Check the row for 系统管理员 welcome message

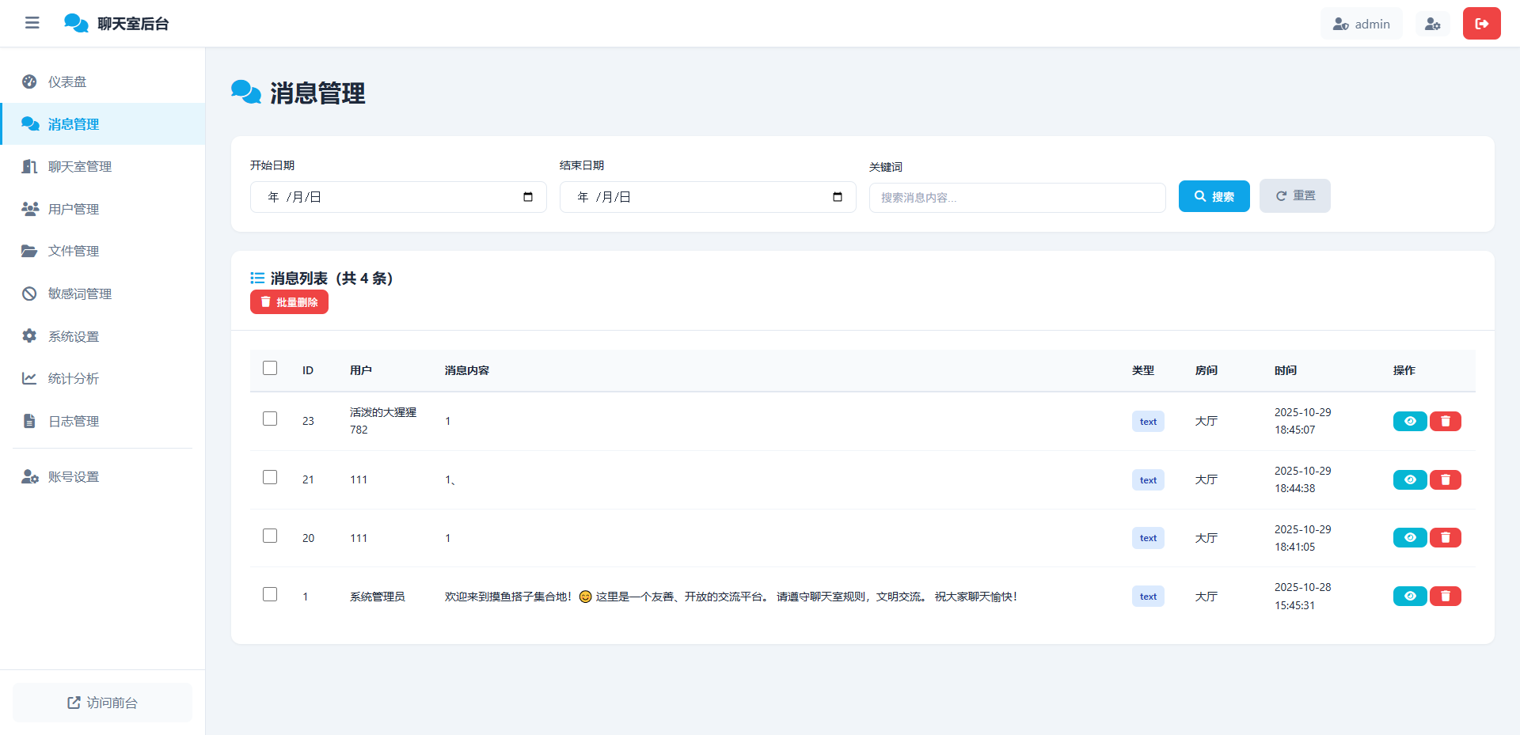pos(269,594)
